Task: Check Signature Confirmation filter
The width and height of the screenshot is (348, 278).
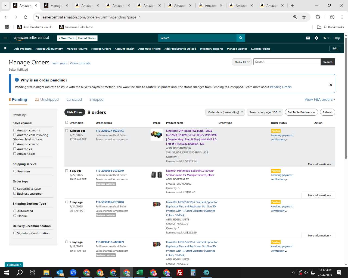Action: click(15, 233)
